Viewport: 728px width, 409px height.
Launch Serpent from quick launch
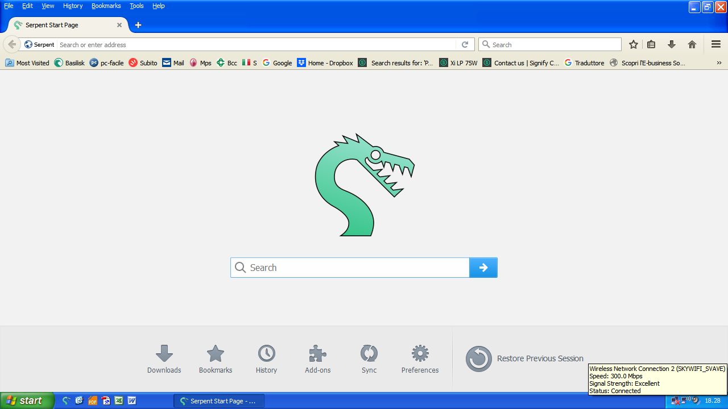pos(66,400)
